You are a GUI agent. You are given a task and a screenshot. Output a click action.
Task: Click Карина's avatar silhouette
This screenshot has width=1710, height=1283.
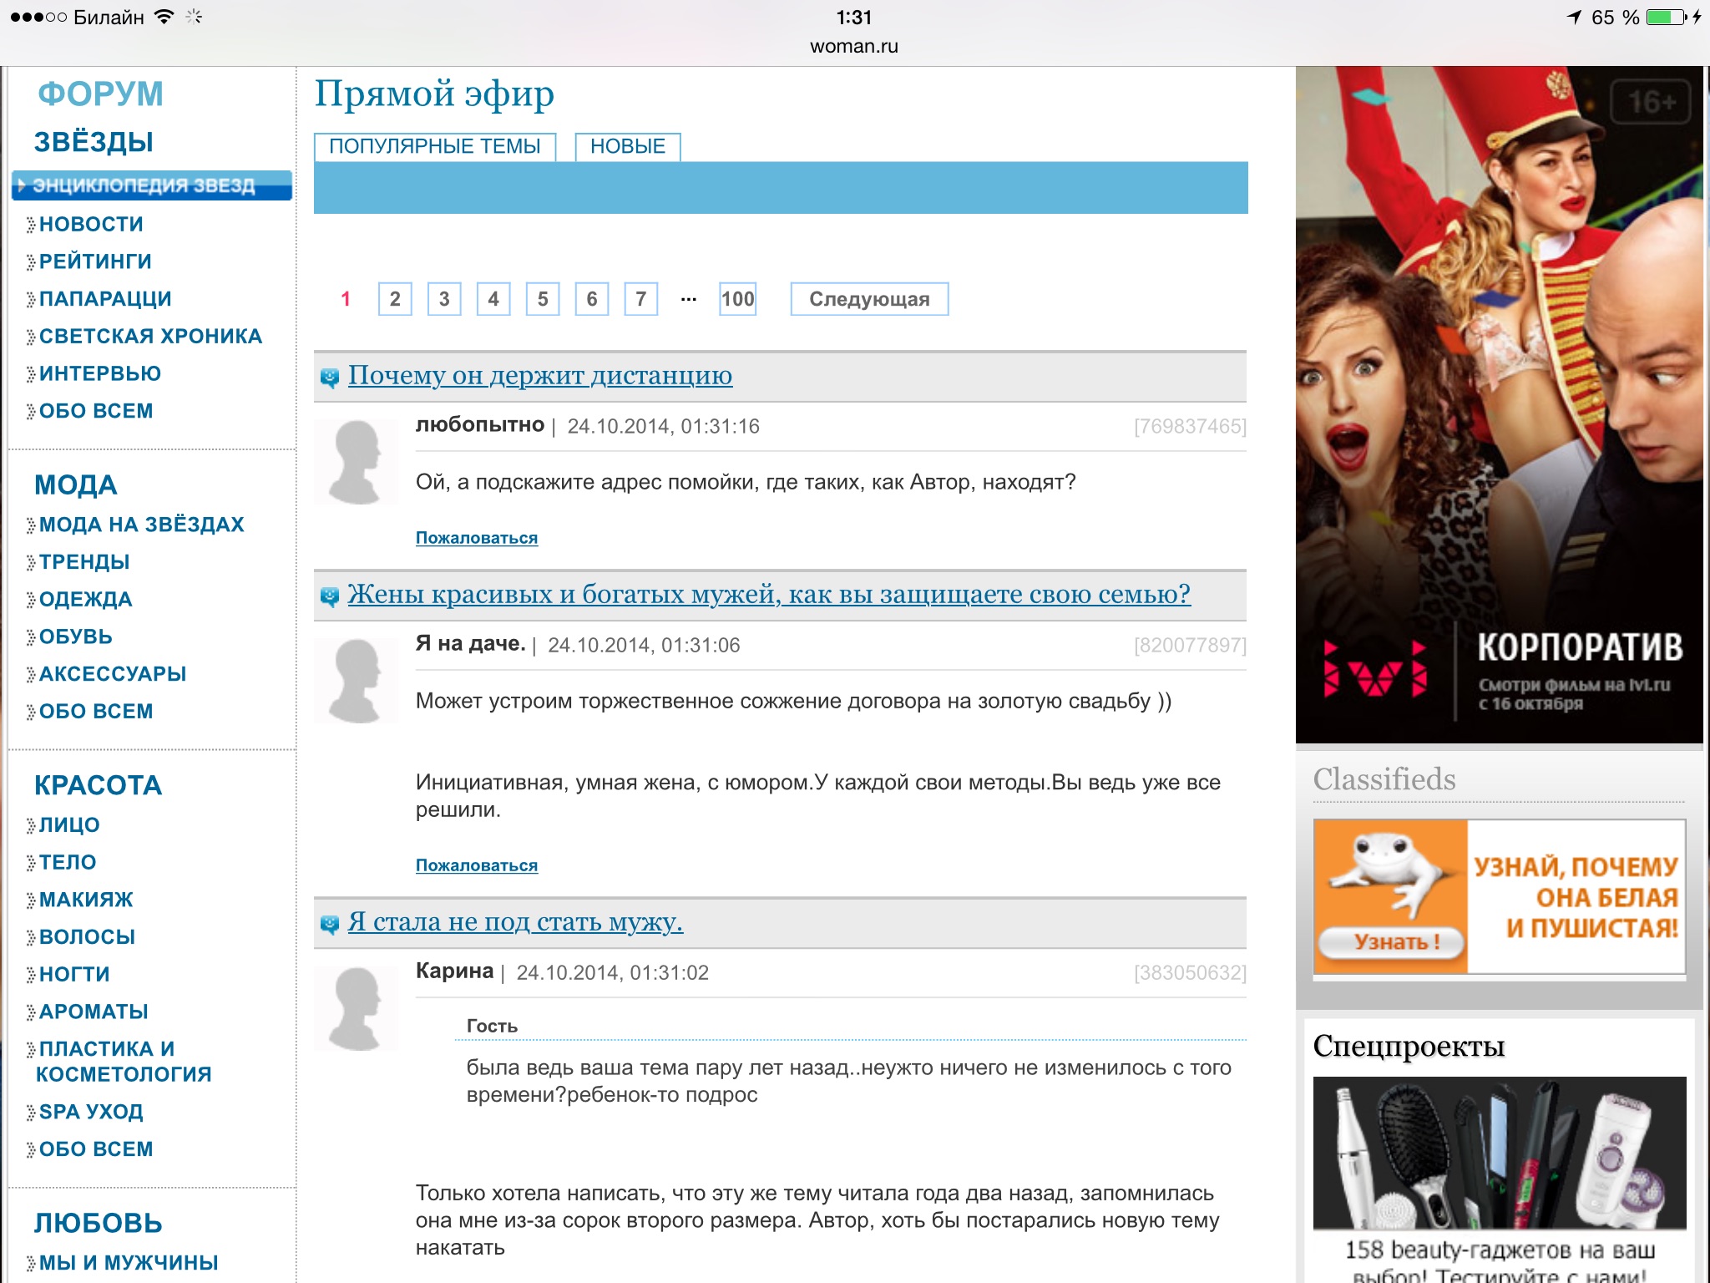[x=357, y=1008]
